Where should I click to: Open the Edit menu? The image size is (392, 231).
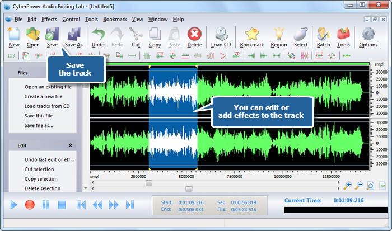pos(32,19)
